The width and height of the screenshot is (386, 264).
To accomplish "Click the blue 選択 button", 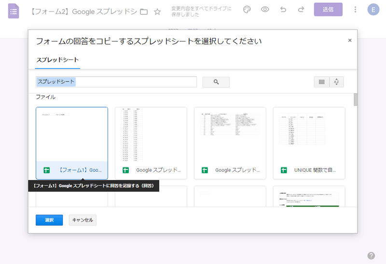I will pyautogui.click(x=49, y=220).
